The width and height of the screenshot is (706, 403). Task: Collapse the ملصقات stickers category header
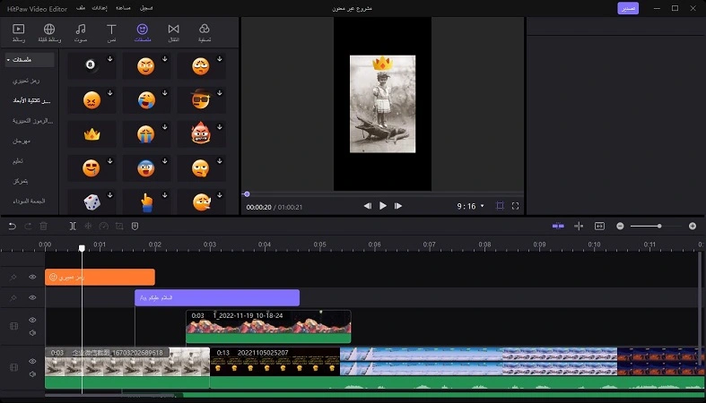click(30, 60)
